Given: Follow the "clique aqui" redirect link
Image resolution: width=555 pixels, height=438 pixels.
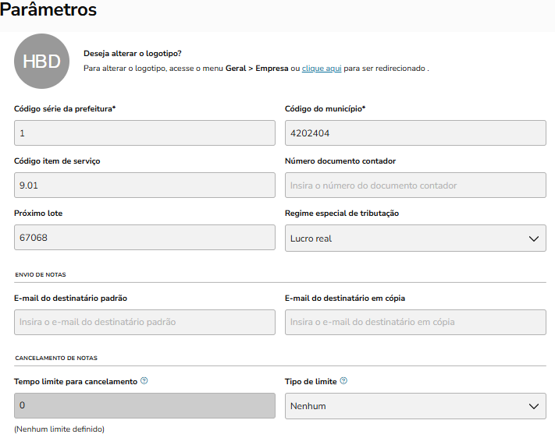Looking at the screenshot, I should (322, 69).
